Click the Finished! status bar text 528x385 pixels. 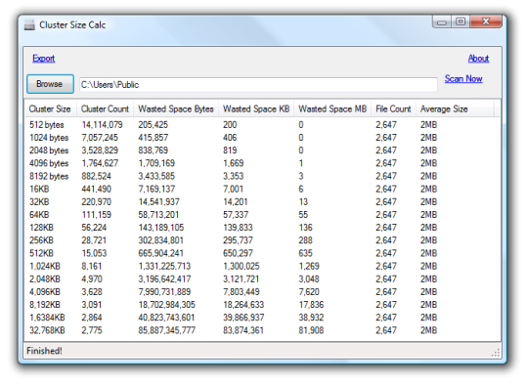pos(44,351)
